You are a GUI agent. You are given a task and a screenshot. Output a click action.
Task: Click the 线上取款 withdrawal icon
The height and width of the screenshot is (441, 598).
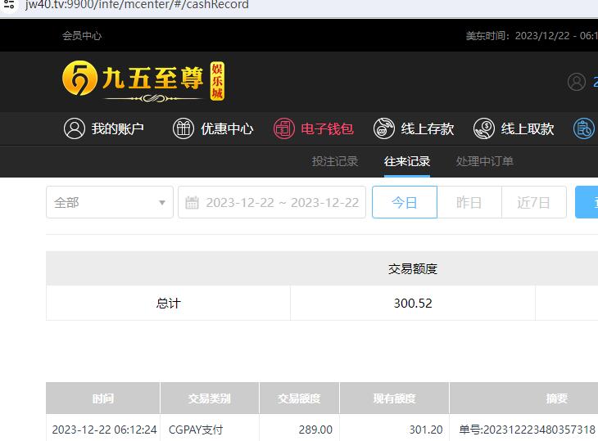(484, 128)
